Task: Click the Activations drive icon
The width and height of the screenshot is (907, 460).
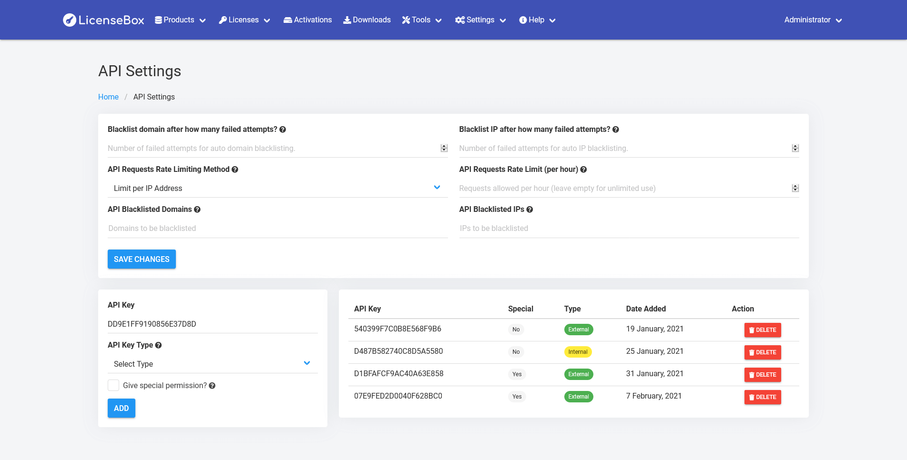Action: [x=288, y=20]
